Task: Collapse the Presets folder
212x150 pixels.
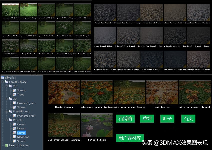Action: pos(7,120)
